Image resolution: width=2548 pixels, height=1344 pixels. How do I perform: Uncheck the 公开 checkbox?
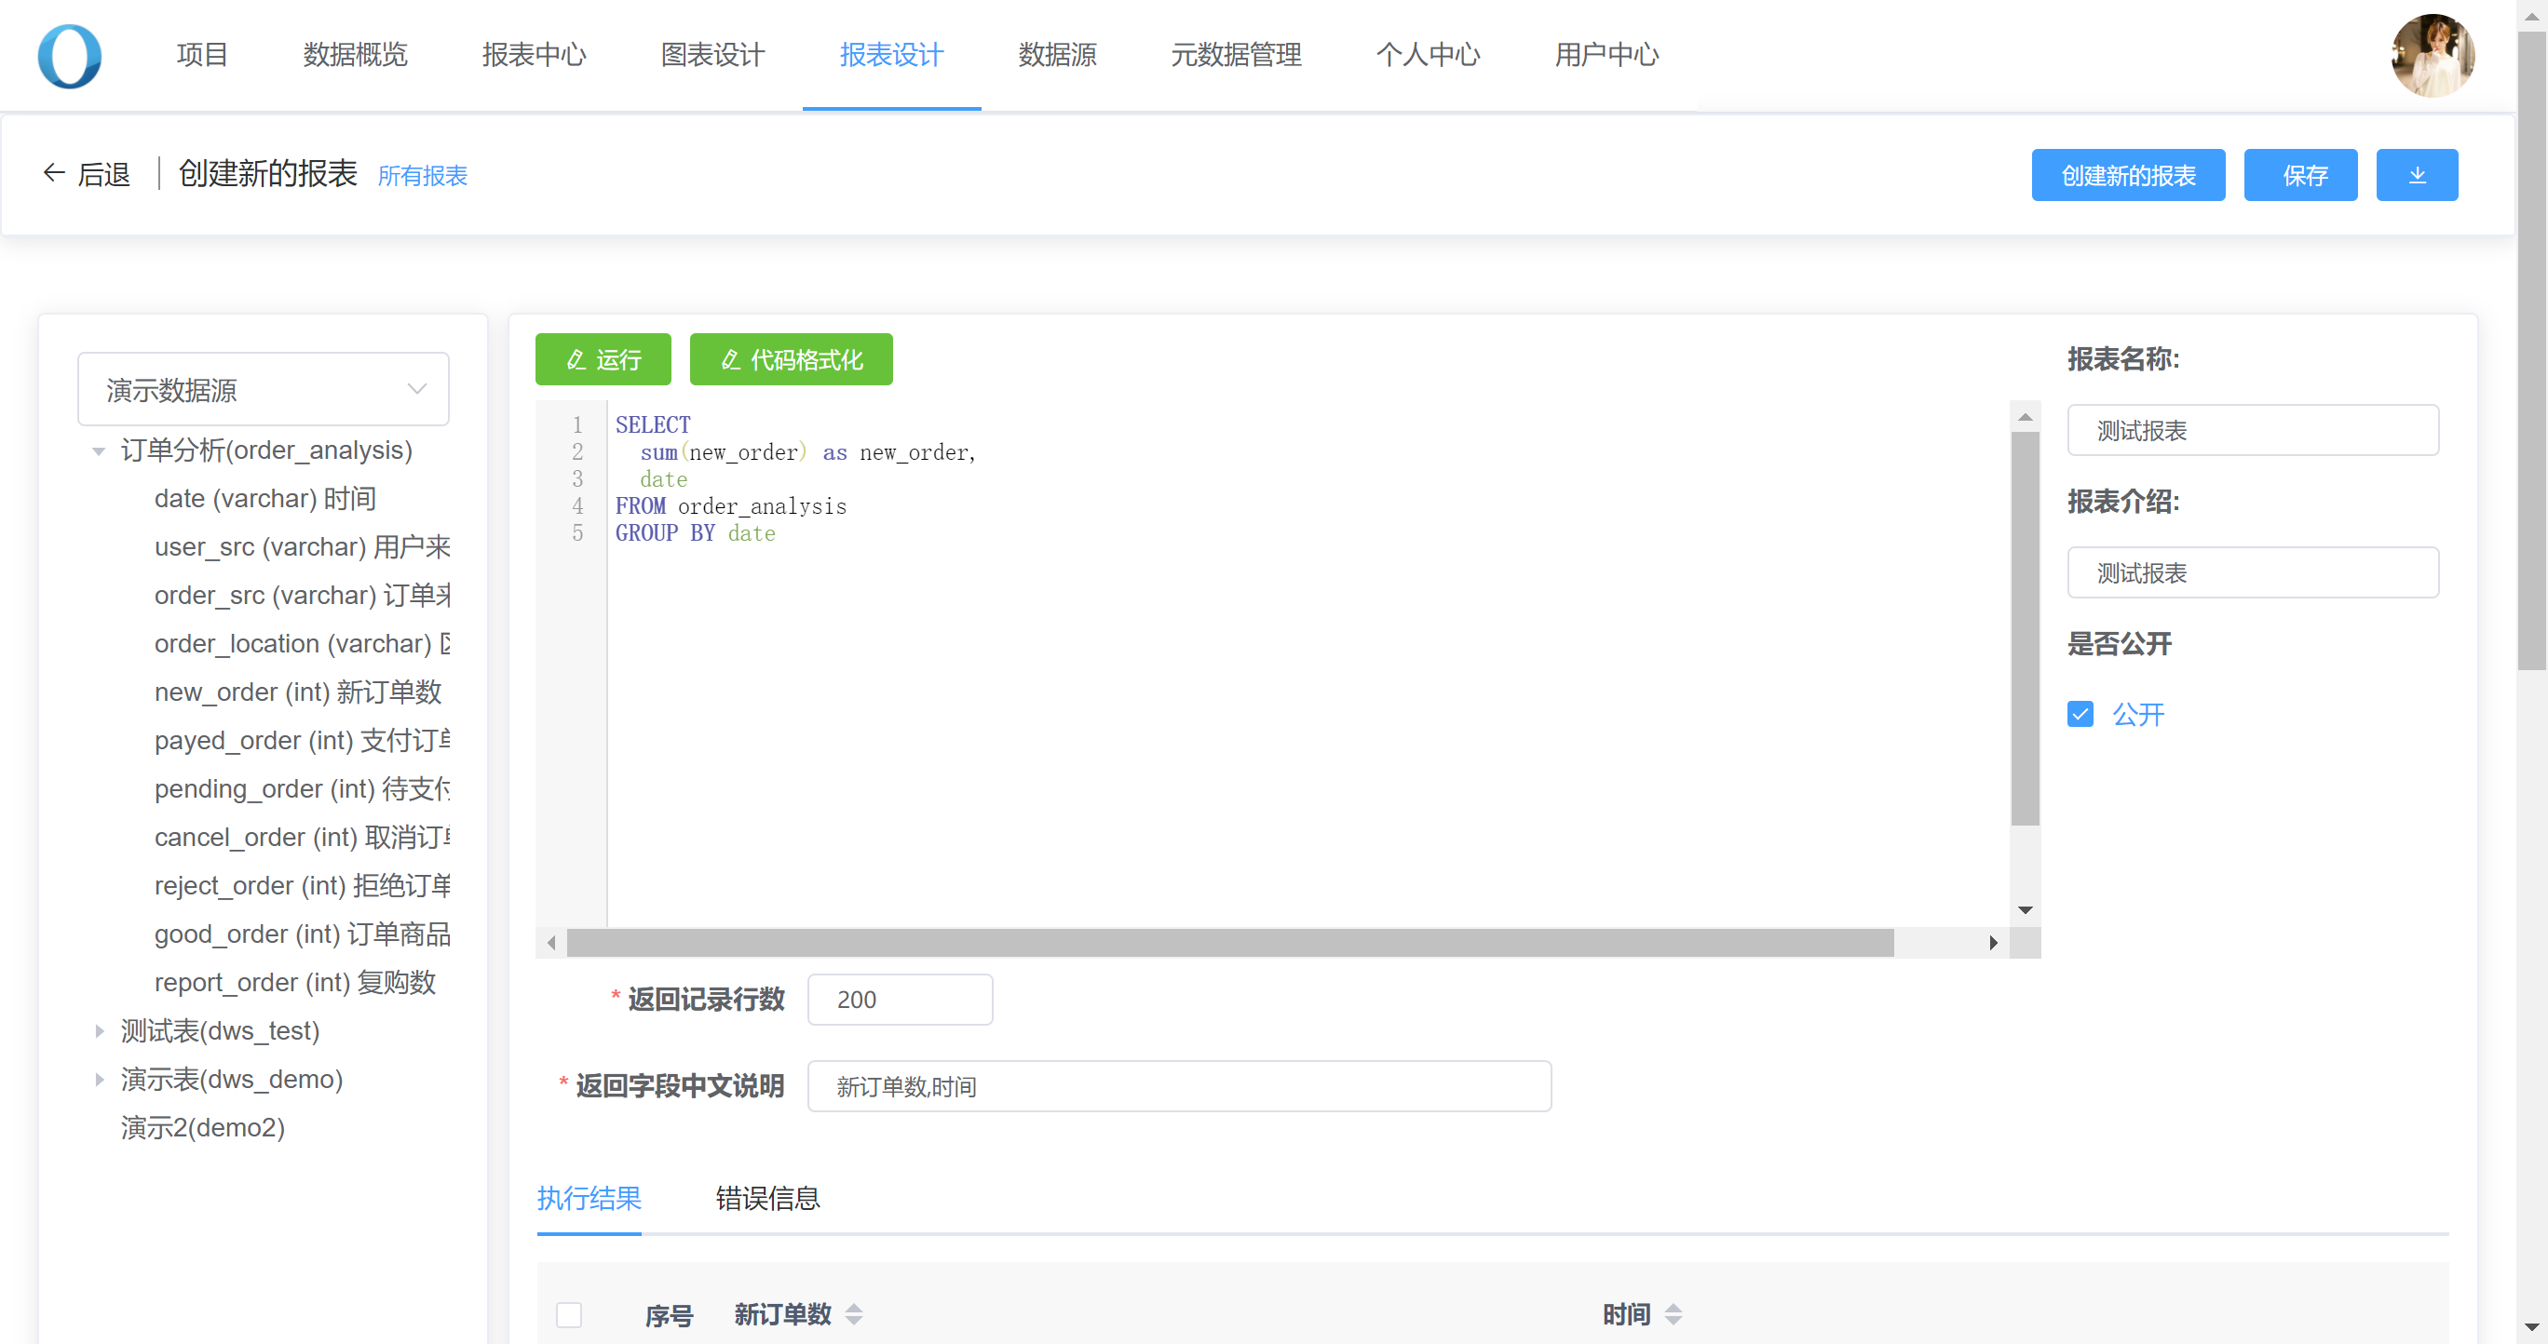(2080, 714)
